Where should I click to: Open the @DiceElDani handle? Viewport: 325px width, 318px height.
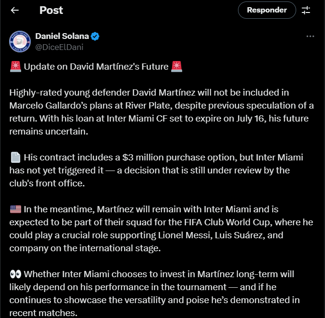pos(59,47)
